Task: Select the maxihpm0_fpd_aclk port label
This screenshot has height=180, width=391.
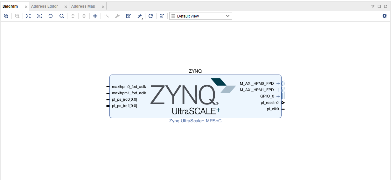Action: tap(129, 87)
